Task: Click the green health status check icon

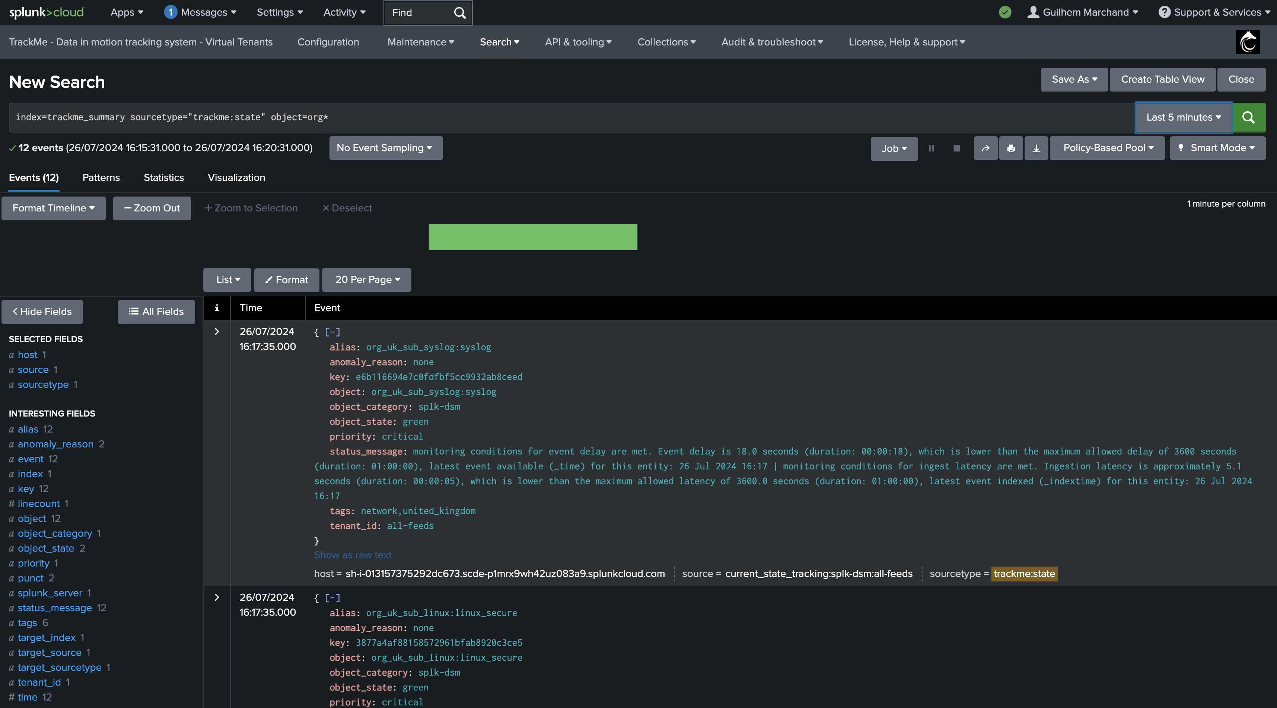Action: [1005, 12]
